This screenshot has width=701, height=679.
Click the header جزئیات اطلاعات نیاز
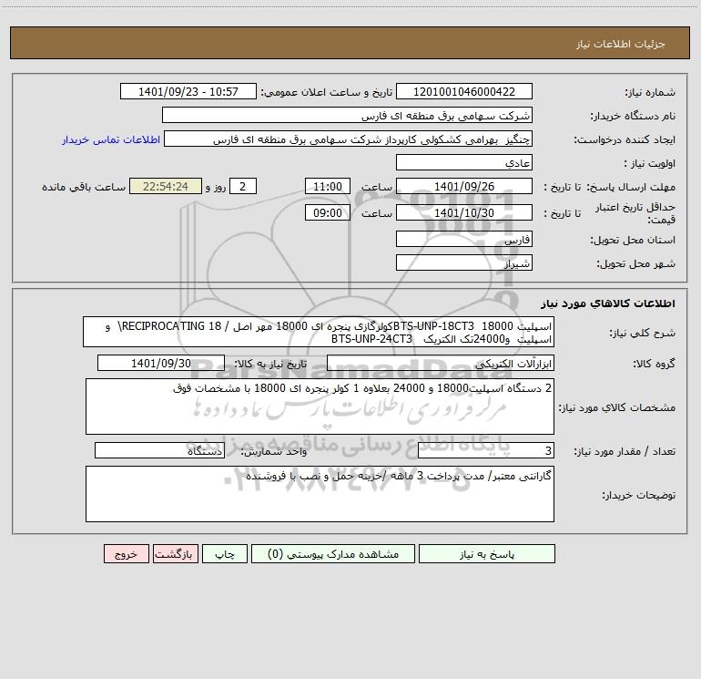(621, 44)
